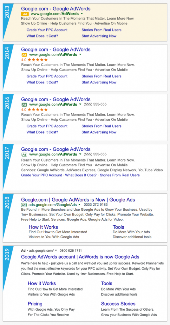Image resolution: width=170 pixels, height=325 pixels.
Task: Expand the arrow after ads.google.com/Google/Ads in 2018 ad
Action: (x=79, y=205)
